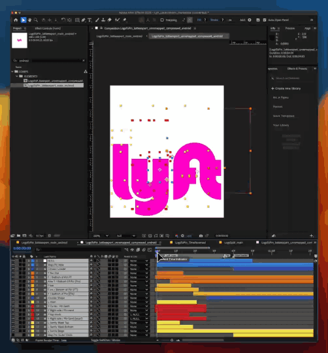Select the Zoom magnifier tool

[x=36, y=20]
